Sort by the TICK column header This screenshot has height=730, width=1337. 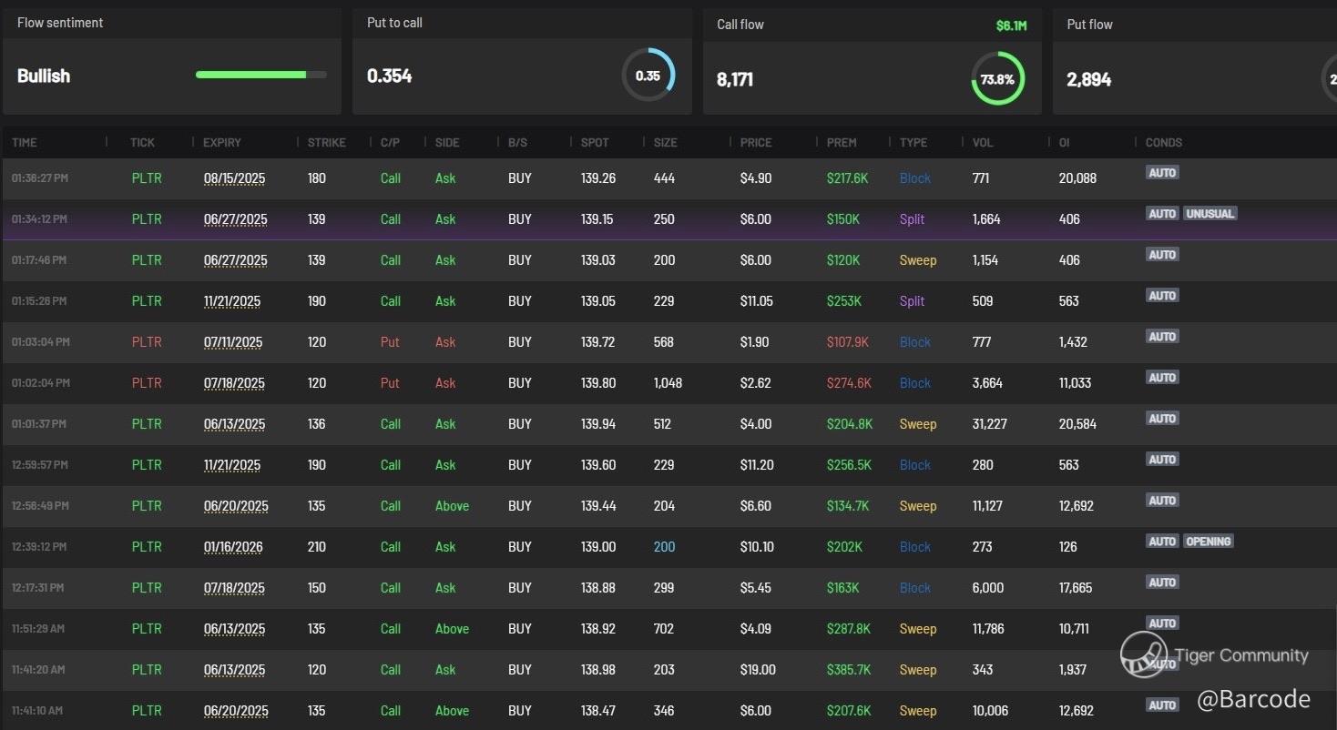tap(143, 143)
